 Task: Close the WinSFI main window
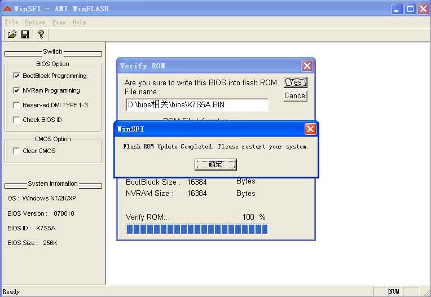tap(424, 9)
